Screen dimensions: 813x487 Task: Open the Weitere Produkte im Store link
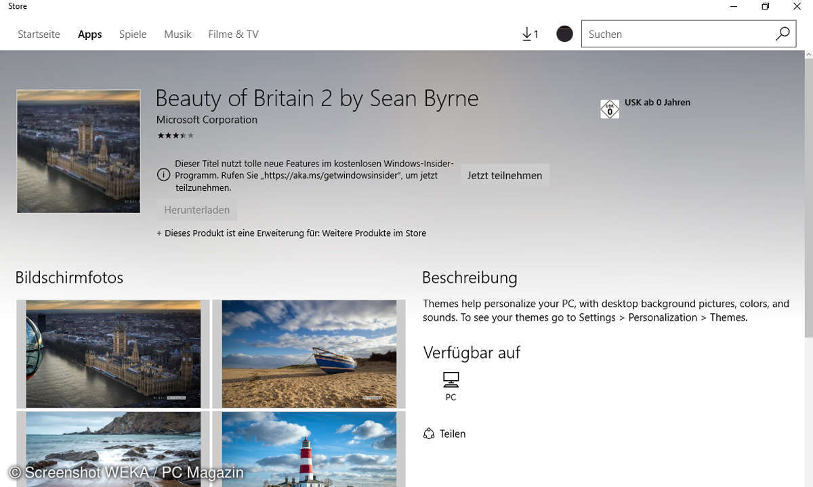[x=374, y=233]
